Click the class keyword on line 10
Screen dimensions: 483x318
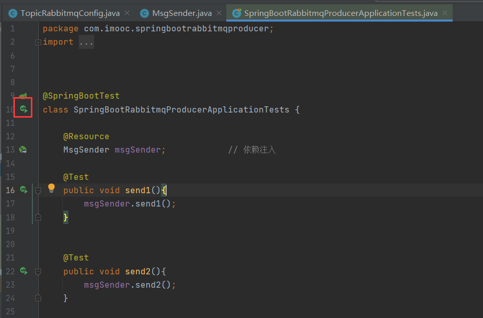pos(56,110)
